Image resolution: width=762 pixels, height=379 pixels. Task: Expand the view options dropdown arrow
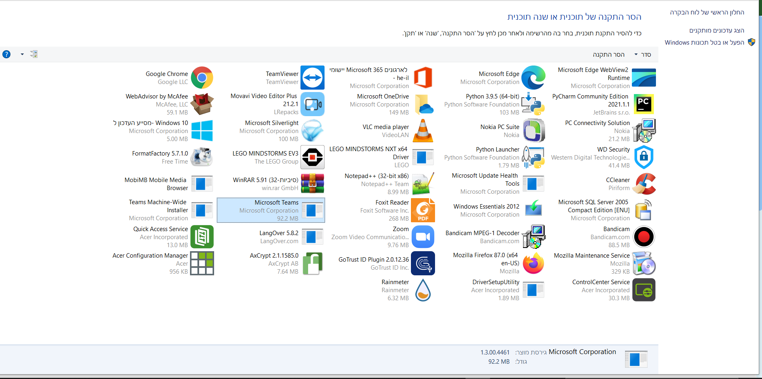click(22, 54)
